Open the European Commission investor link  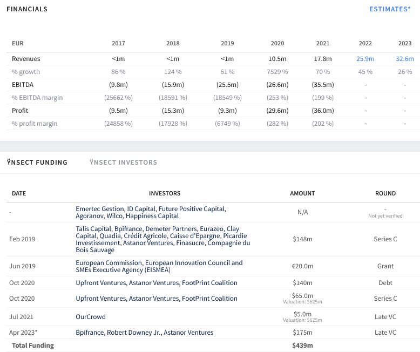tap(109, 263)
